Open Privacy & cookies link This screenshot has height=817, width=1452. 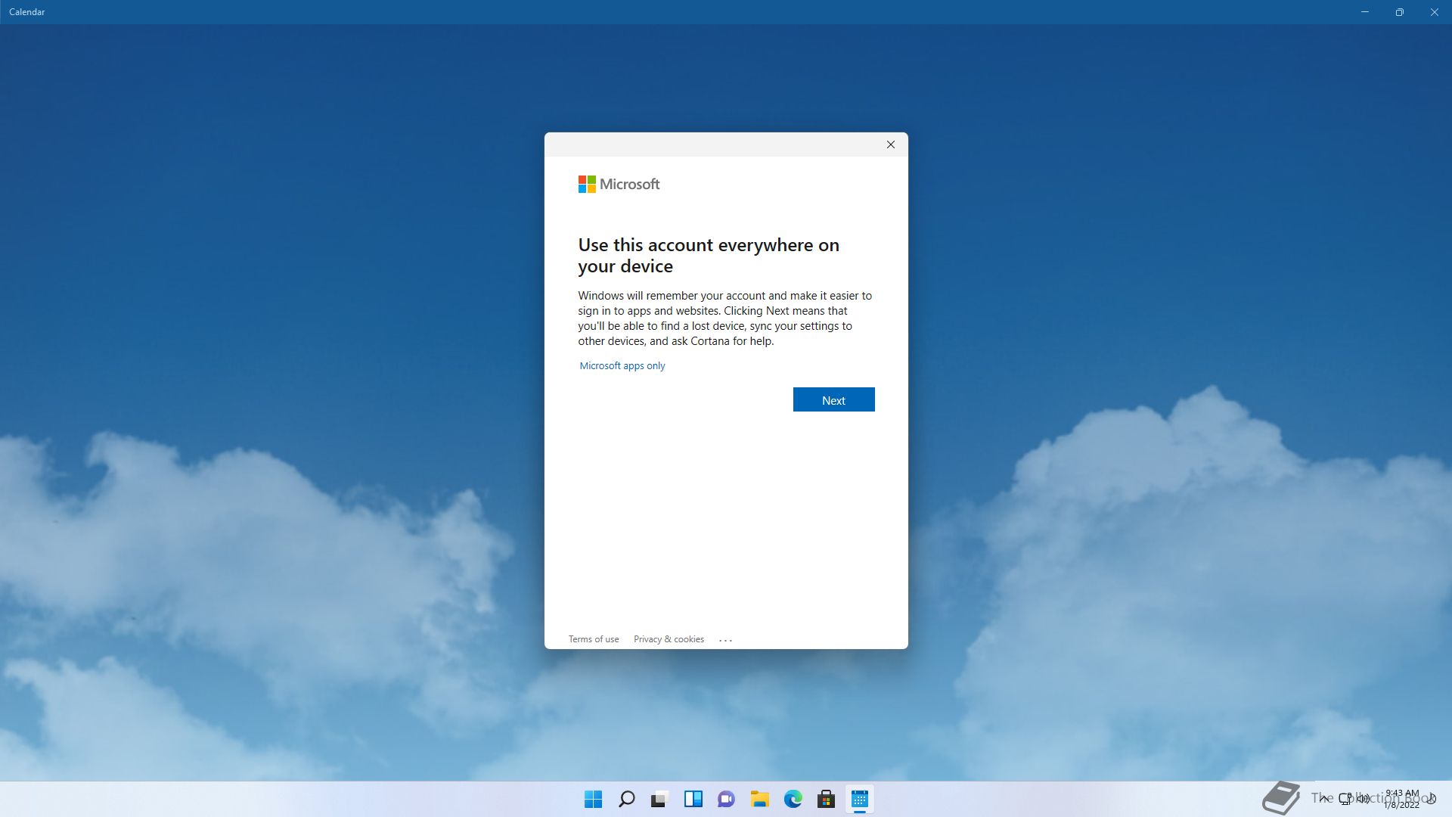tap(669, 640)
